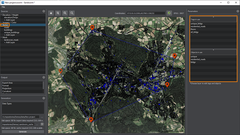Click the bottom export area map pin
Screen dimensions: 240x135
(x=91, y=120)
